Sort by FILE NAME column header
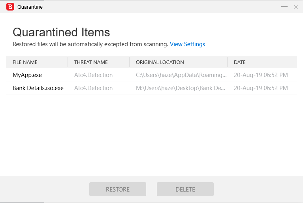 (x=25, y=62)
